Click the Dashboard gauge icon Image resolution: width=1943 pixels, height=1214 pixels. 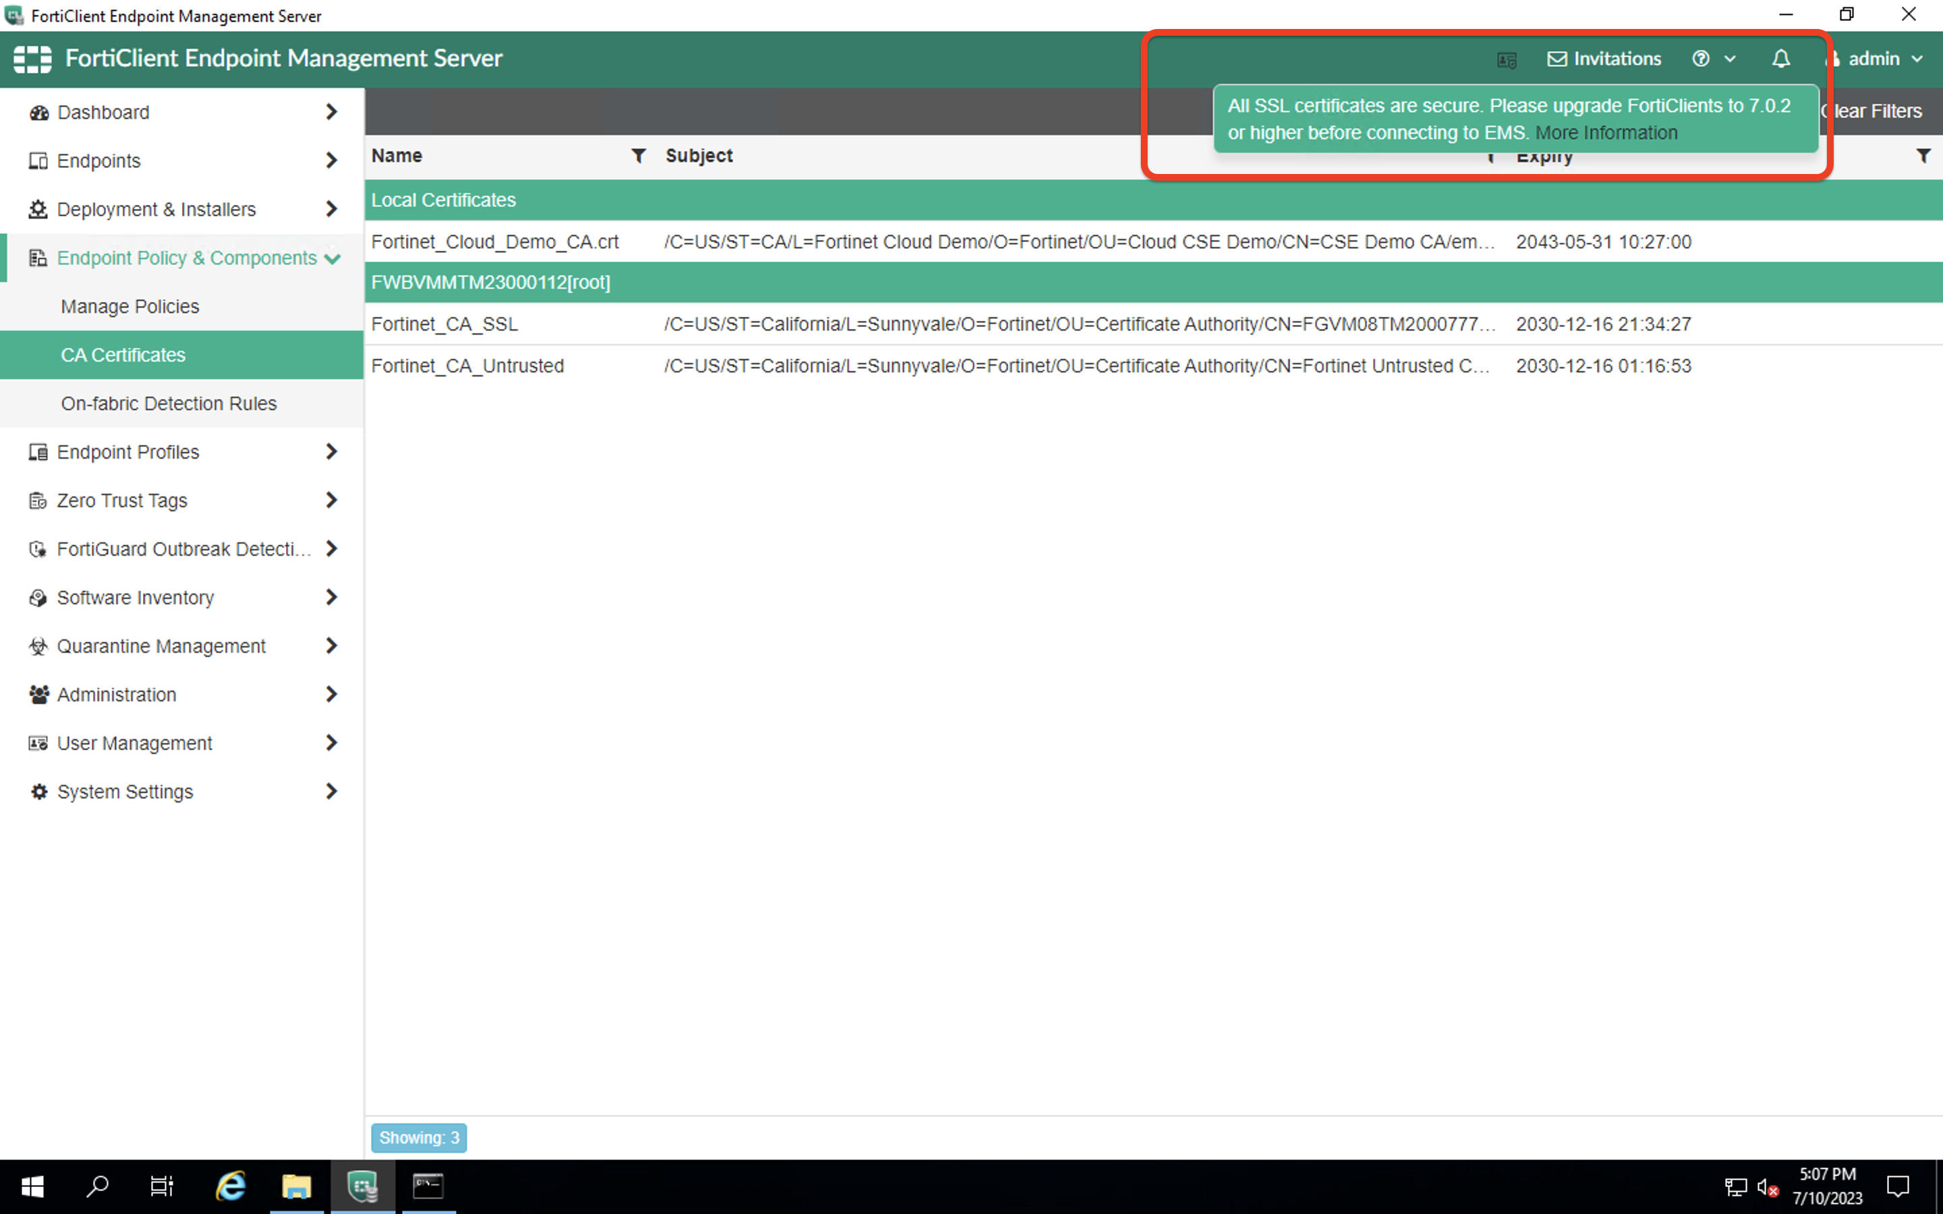point(38,113)
